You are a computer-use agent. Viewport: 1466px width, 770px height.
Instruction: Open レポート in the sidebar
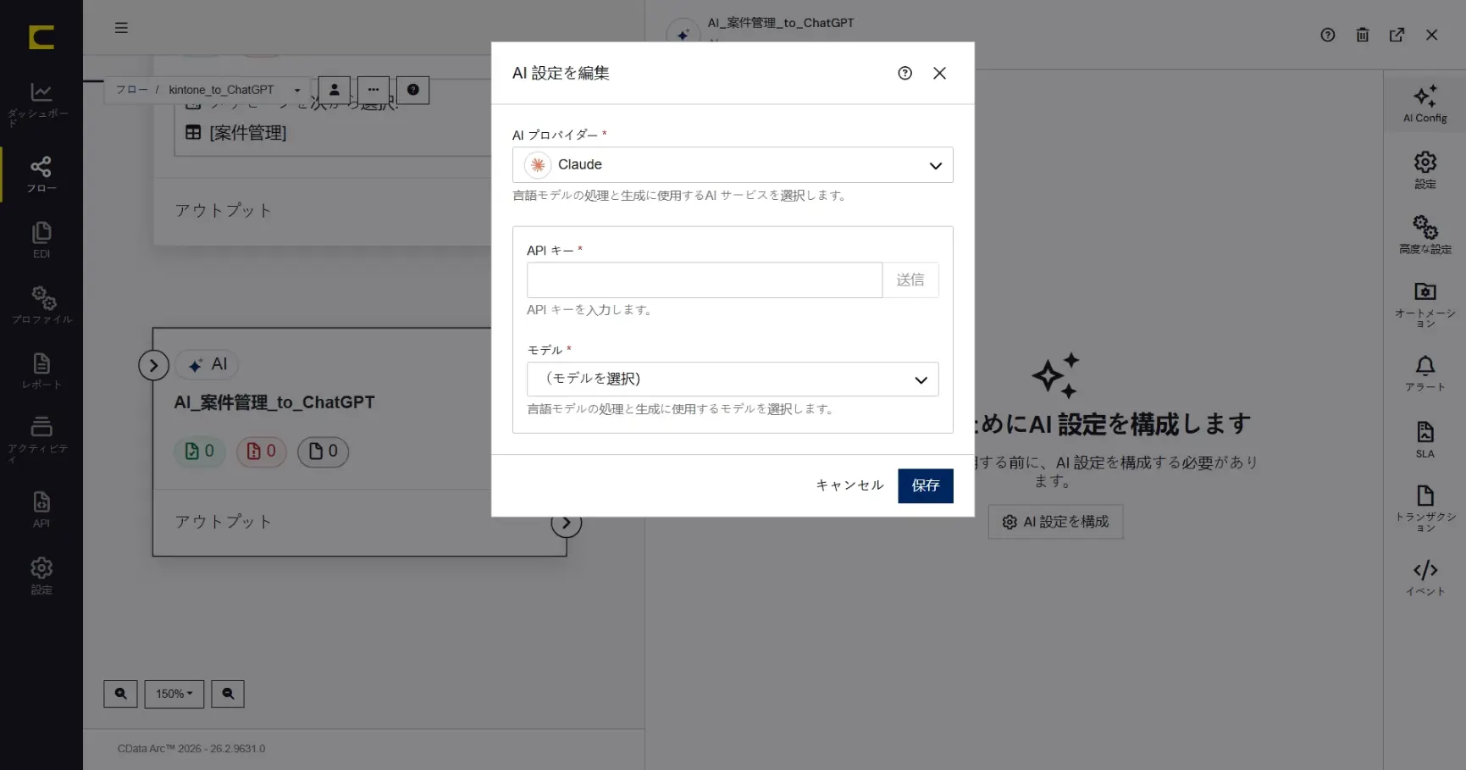click(x=41, y=371)
